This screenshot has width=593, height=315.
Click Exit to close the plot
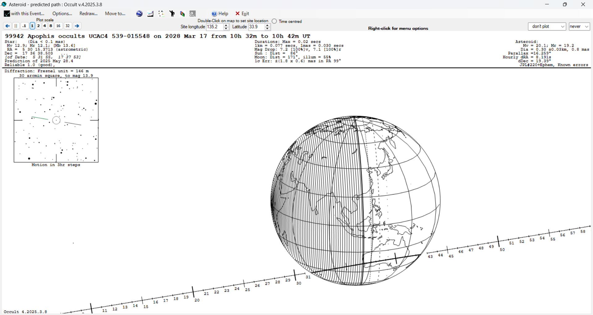click(242, 14)
